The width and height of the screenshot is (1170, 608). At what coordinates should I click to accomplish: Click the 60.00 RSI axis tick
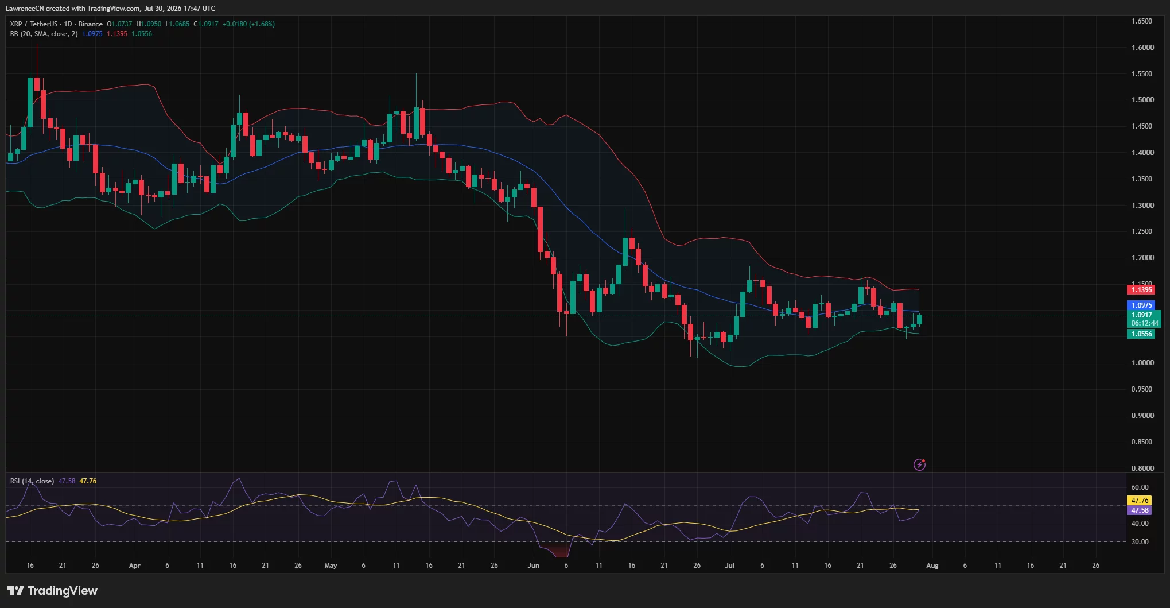tap(1140, 487)
